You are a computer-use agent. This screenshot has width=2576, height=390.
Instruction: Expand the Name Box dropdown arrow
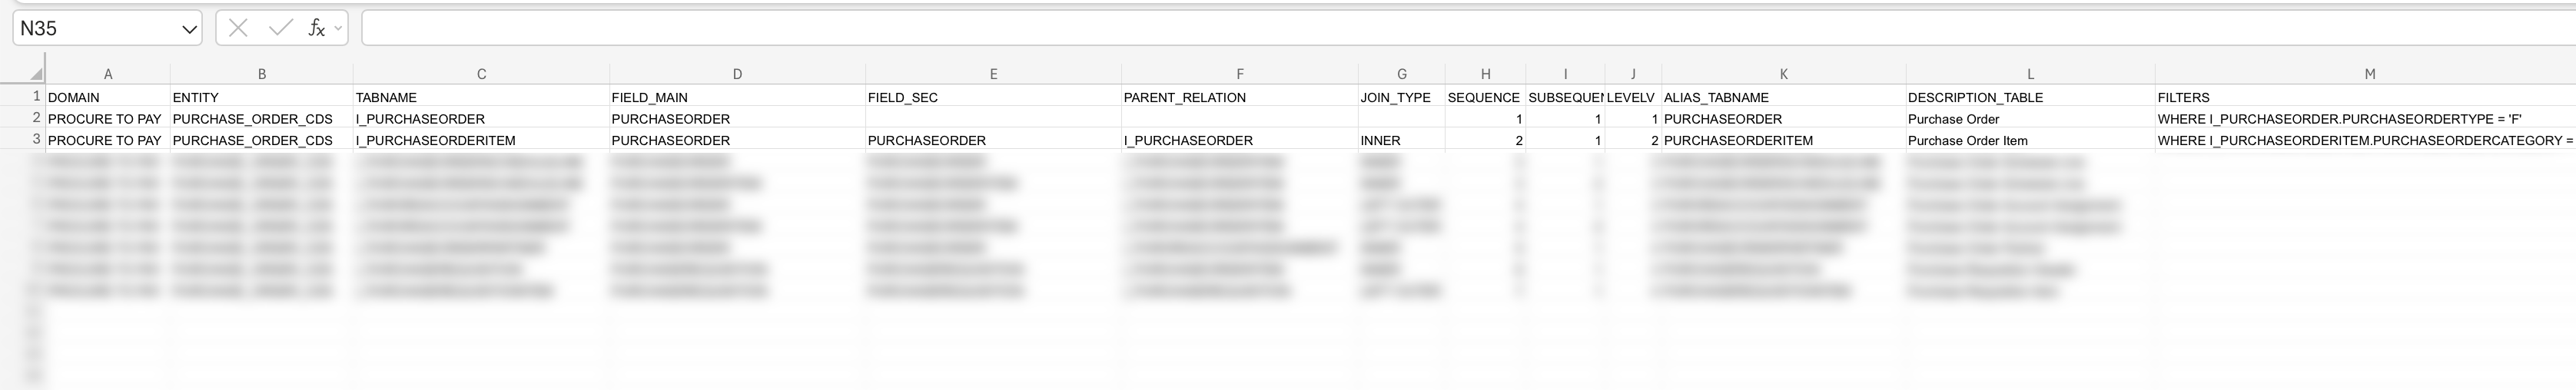click(x=189, y=29)
